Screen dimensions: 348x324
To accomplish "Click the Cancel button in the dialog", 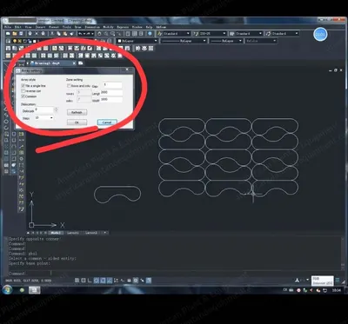I will [107, 122].
